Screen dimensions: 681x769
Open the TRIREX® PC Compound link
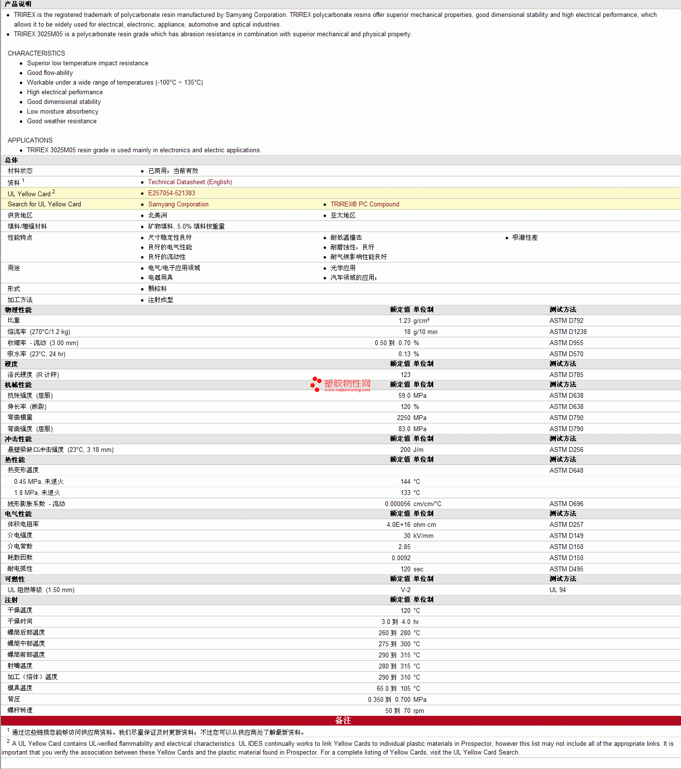365,204
